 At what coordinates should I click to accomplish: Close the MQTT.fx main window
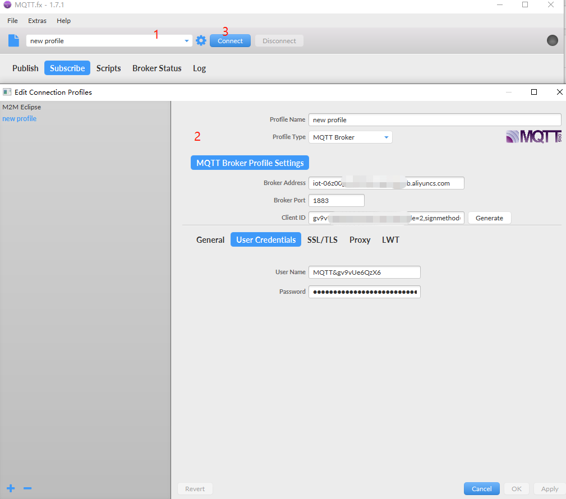[551, 4]
